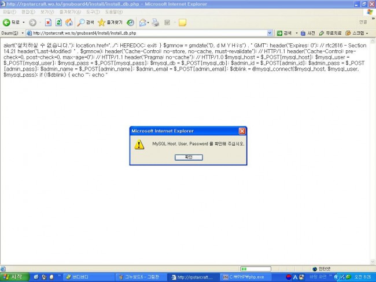Click the white egg-shaped quick launch icon
This screenshot has width=376, height=282.
[51, 277]
